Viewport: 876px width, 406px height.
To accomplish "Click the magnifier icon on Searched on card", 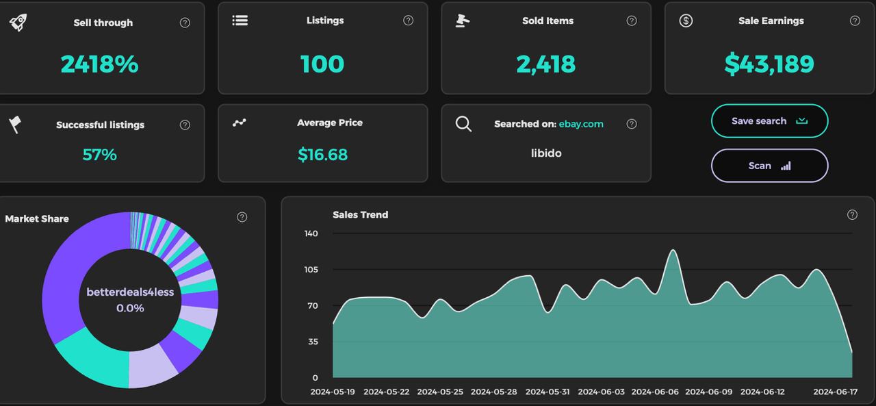I will tap(463, 124).
